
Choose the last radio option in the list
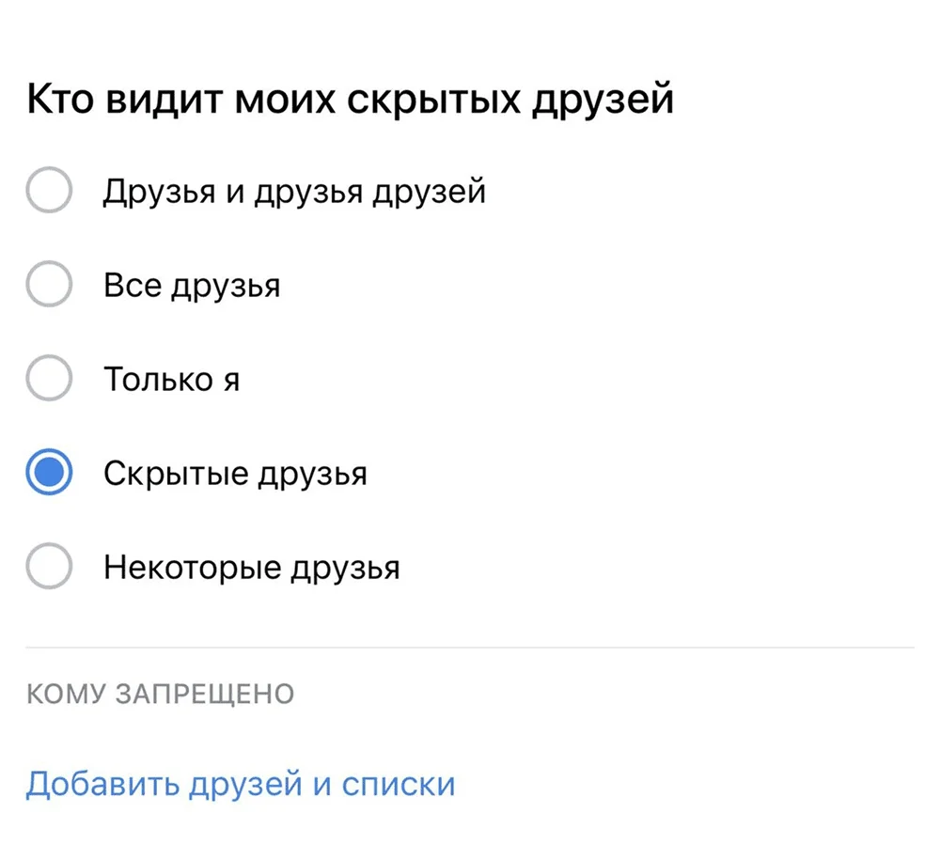(x=49, y=568)
